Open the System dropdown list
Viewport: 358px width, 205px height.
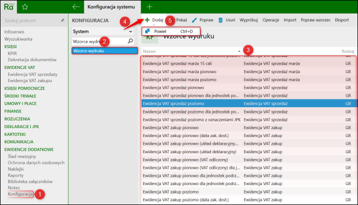103,31
